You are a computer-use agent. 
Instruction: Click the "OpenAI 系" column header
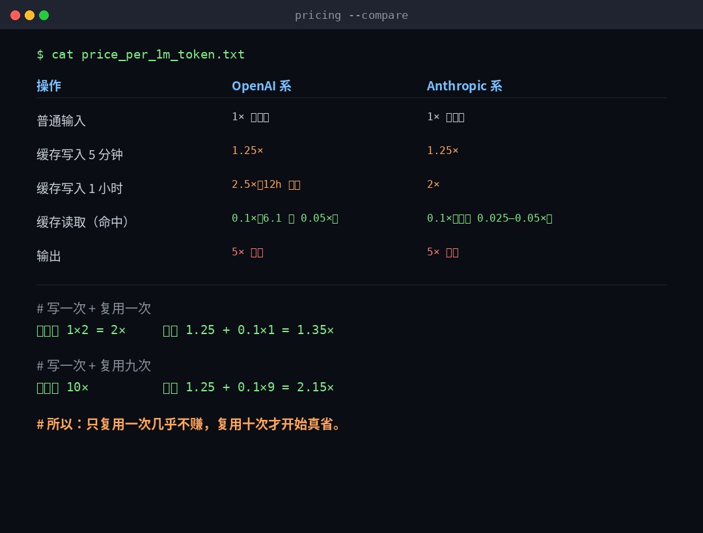pos(262,86)
